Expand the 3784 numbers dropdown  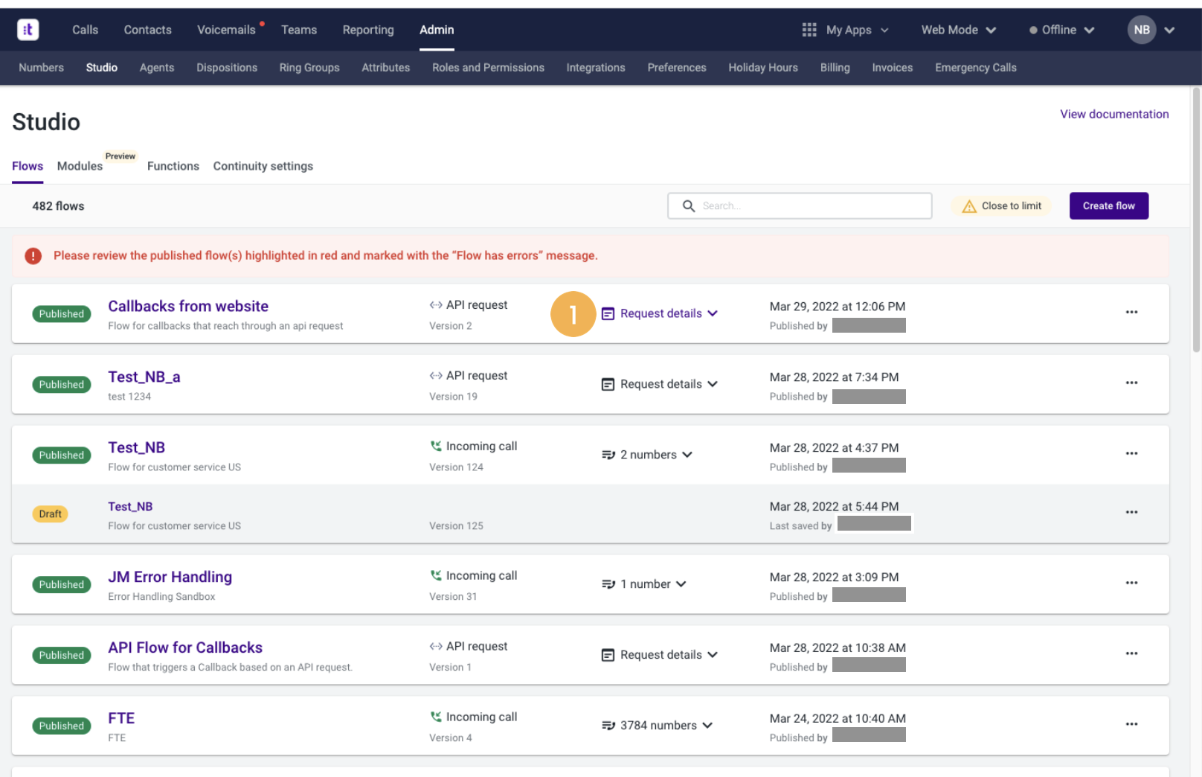(657, 726)
